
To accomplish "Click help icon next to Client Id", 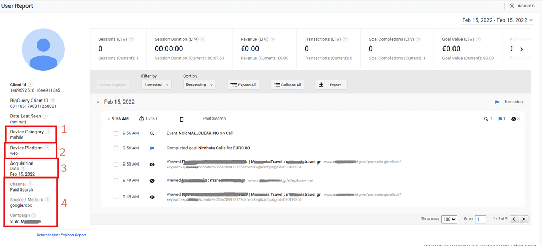I will [30, 85].
